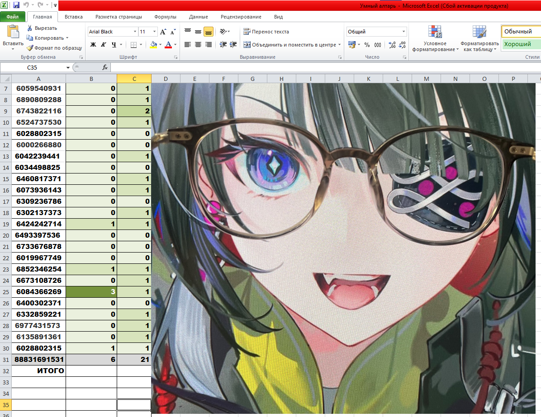541x417 pixels.
Task: Click the anime girl picture
Action: click(x=343, y=248)
